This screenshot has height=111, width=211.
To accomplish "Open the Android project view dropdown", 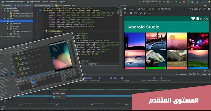I will pos(9,5).
